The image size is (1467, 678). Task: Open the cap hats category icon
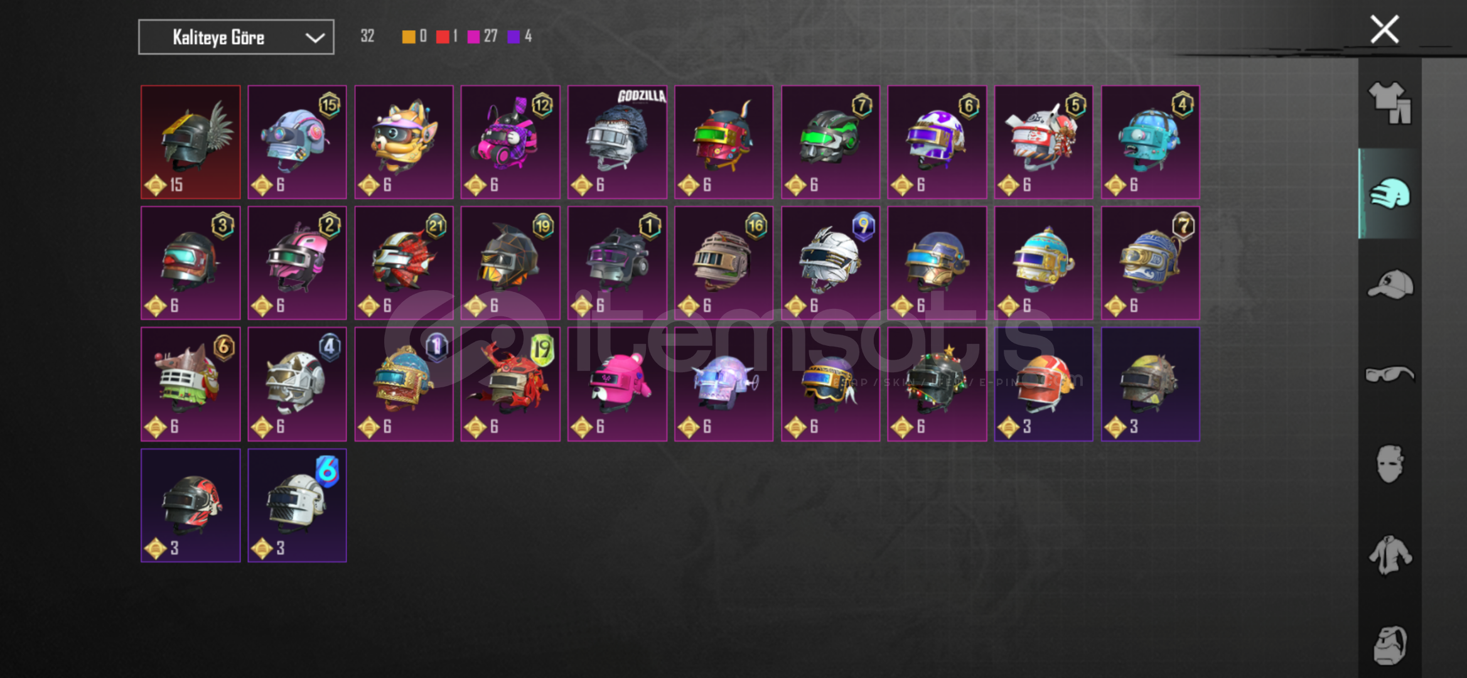tap(1390, 284)
